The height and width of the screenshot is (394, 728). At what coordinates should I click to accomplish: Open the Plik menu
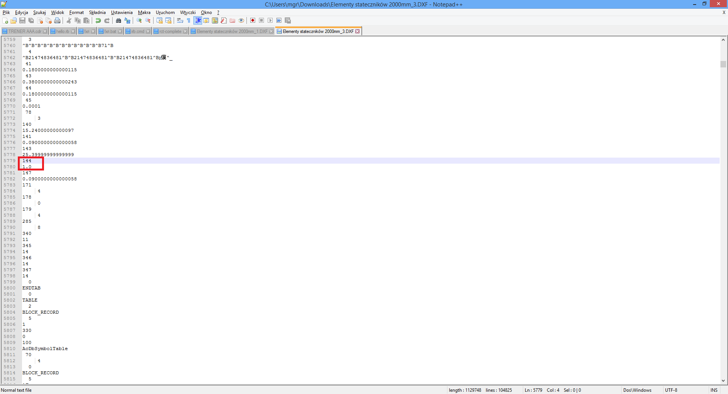(x=6, y=13)
